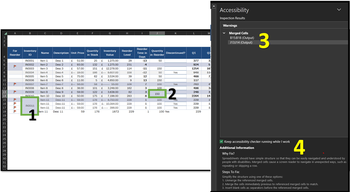
Task: Select the J13:J14 (Output) warning
Action: tap(241, 42)
